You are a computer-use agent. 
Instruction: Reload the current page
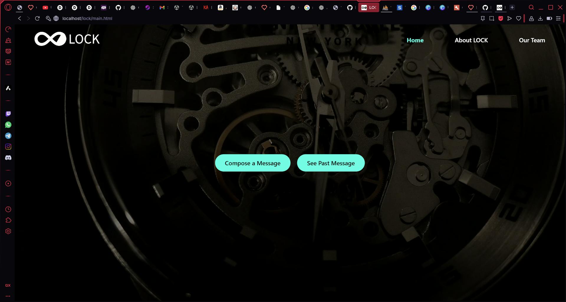[x=37, y=18]
